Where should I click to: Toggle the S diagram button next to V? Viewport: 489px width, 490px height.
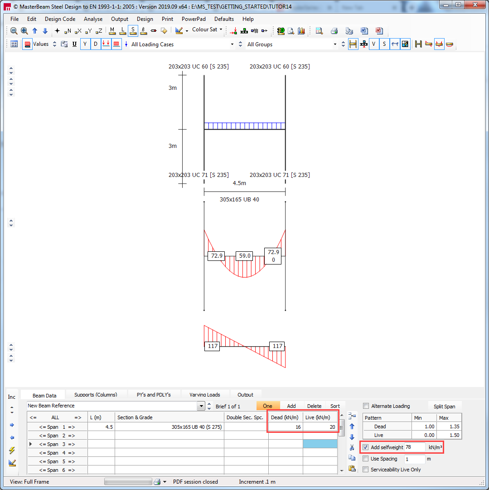[384, 44]
